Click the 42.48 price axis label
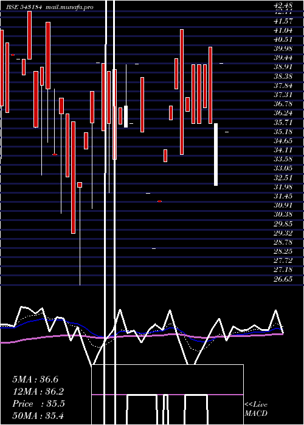 click(x=283, y=5)
